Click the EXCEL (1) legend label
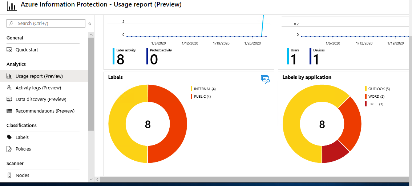 click(x=376, y=104)
